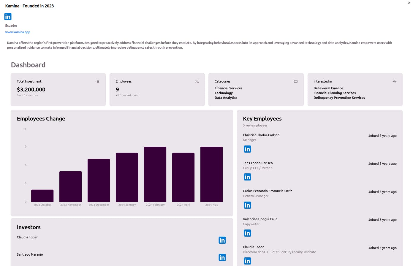Select the 2024-January bar in chart

click(127, 178)
